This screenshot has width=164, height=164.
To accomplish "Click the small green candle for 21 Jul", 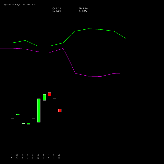I will [29, 124].
